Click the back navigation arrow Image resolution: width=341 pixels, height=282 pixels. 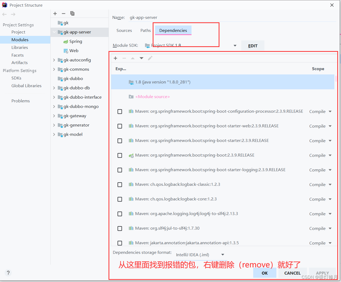4,14
